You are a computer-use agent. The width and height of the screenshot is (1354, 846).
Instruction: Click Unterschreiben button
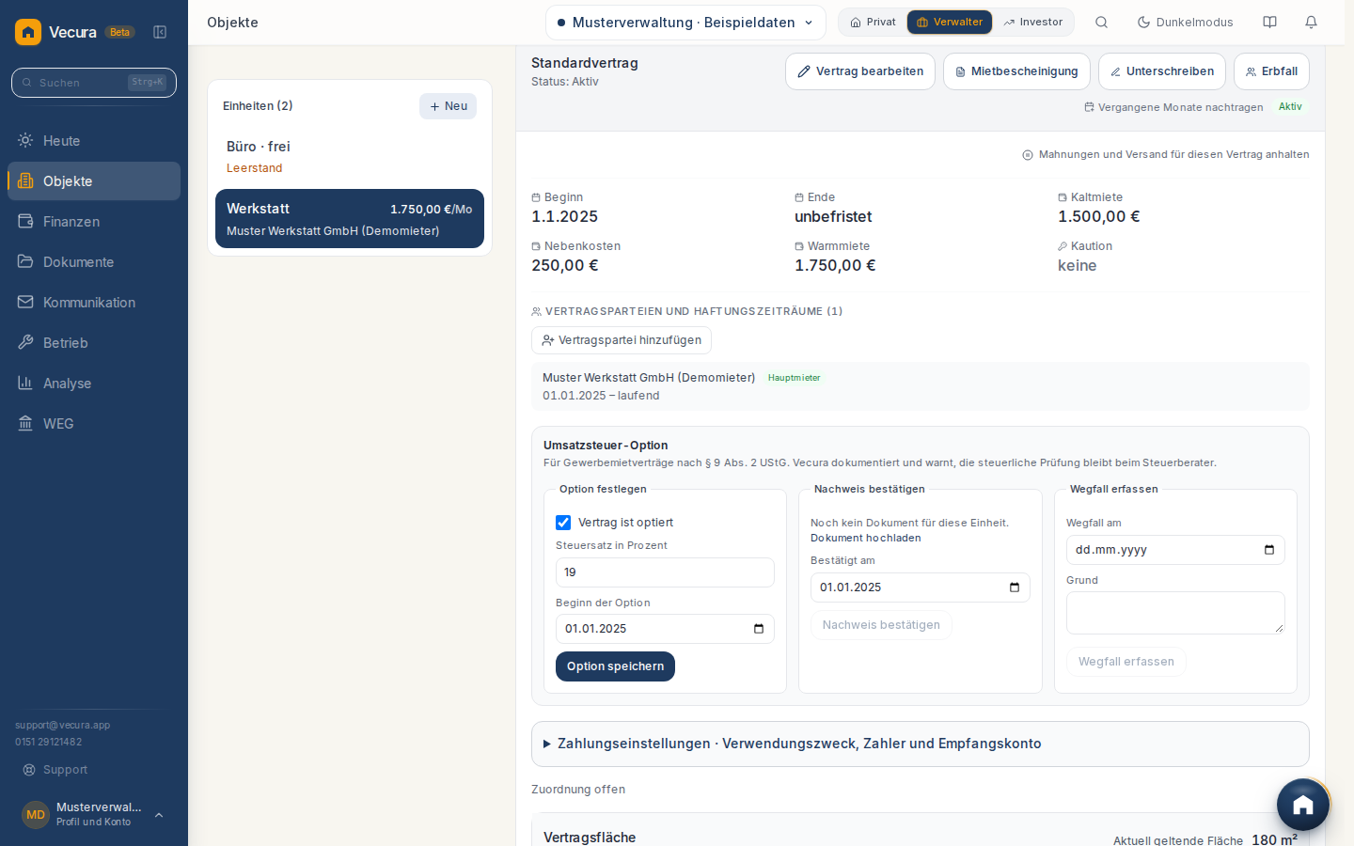click(x=1162, y=71)
